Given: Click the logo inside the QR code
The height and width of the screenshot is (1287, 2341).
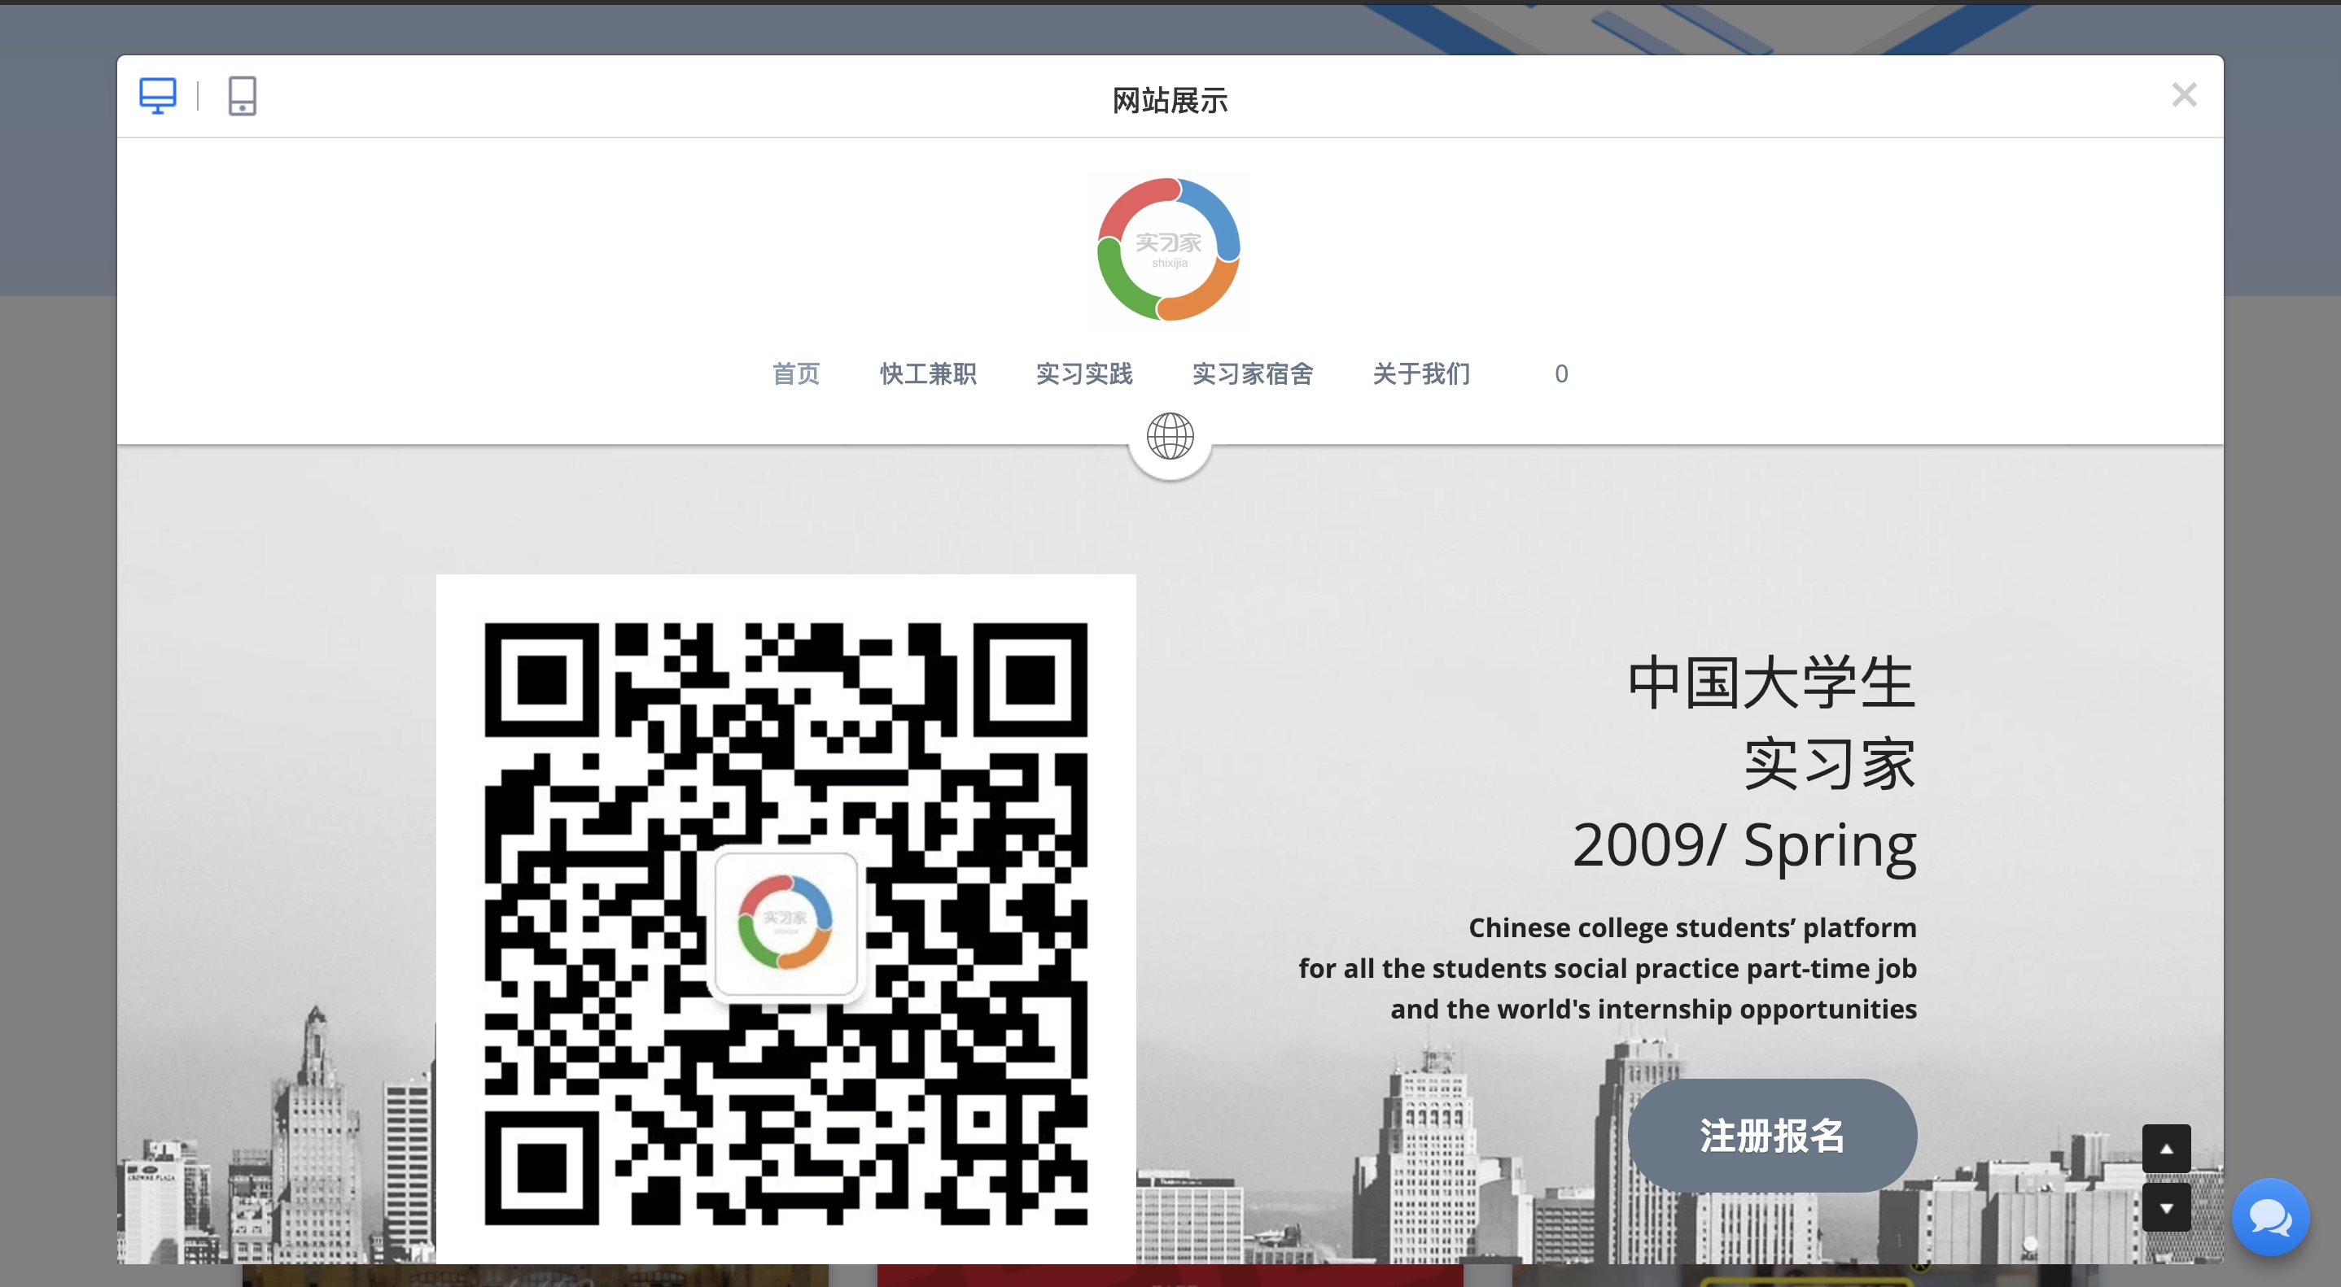Looking at the screenshot, I should tap(785, 923).
